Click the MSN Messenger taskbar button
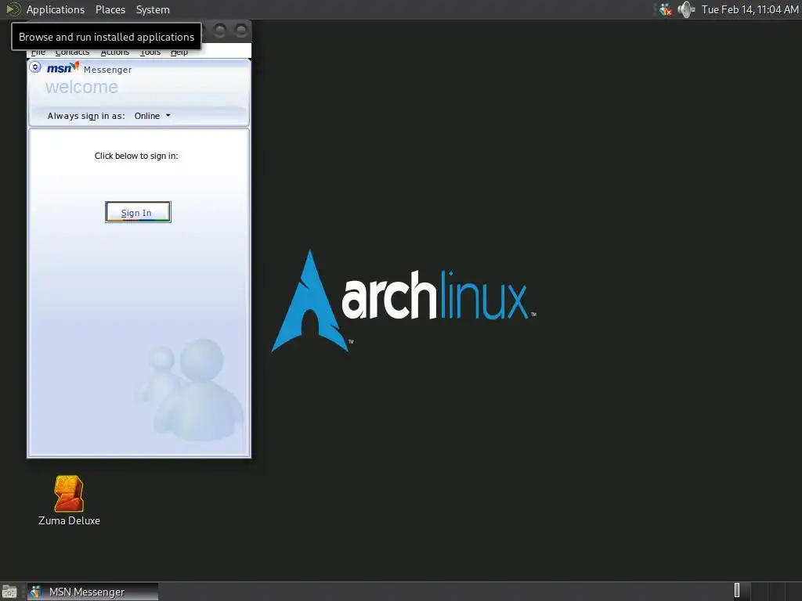Screen dimensions: 802x601 tap(92, 592)
